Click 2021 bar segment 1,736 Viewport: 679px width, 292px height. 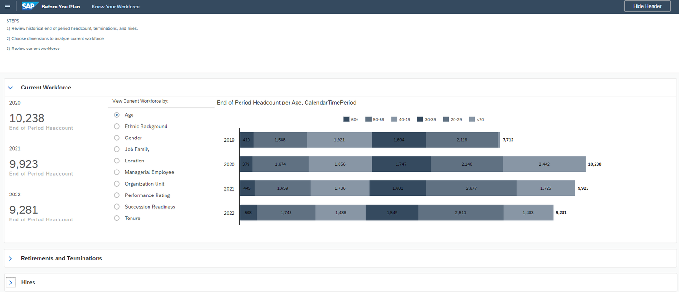coord(340,188)
